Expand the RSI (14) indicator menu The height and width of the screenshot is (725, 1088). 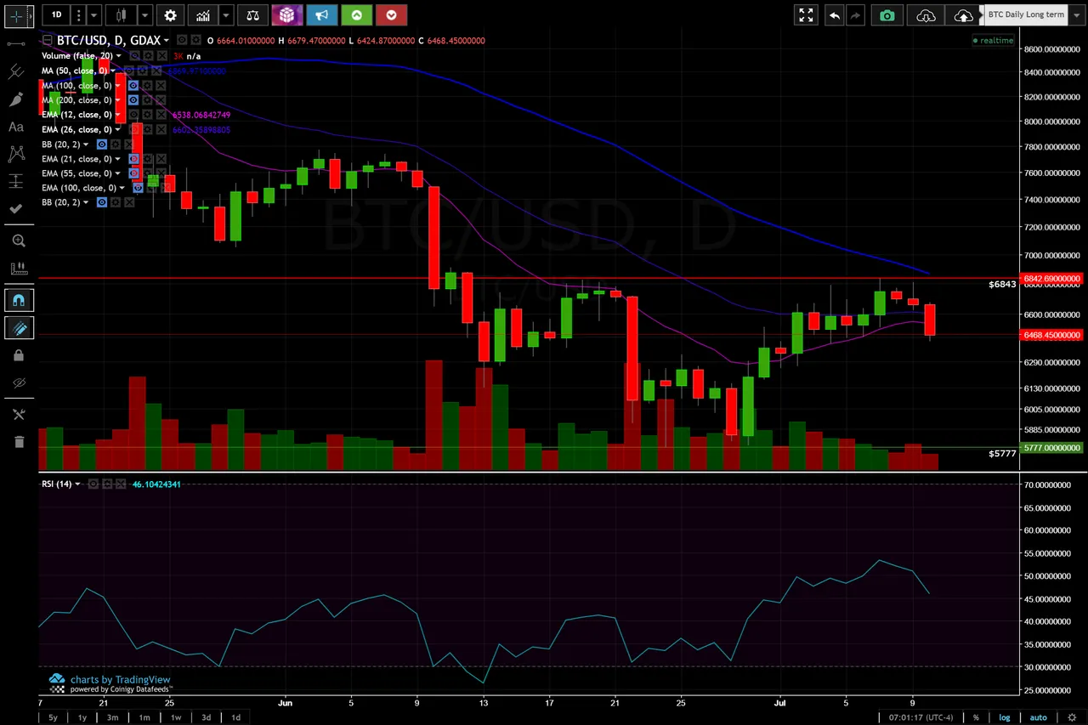coord(77,484)
